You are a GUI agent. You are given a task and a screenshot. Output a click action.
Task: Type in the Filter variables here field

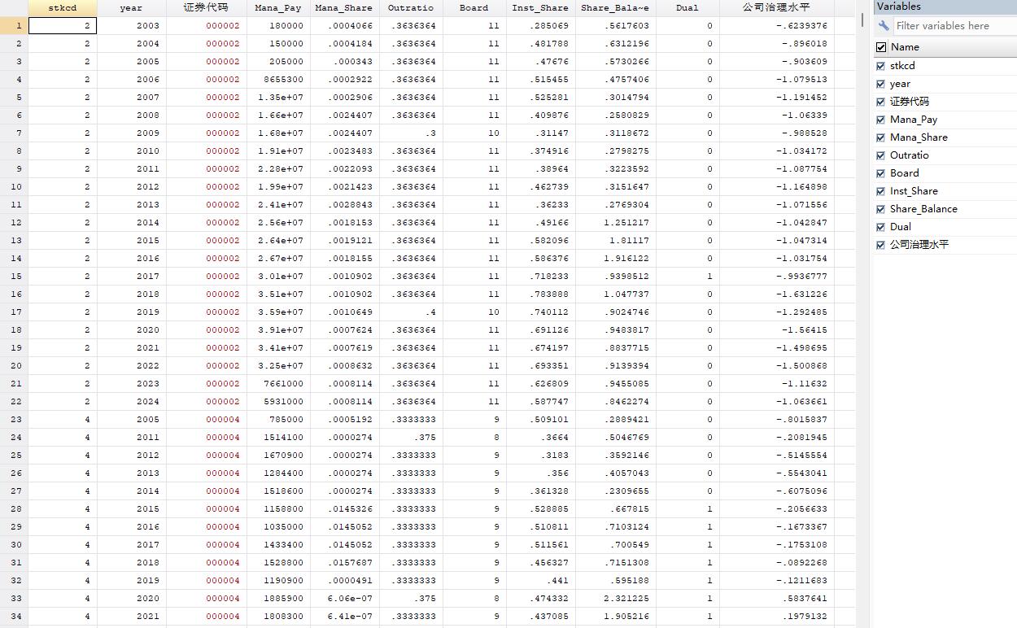coord(952,26)
